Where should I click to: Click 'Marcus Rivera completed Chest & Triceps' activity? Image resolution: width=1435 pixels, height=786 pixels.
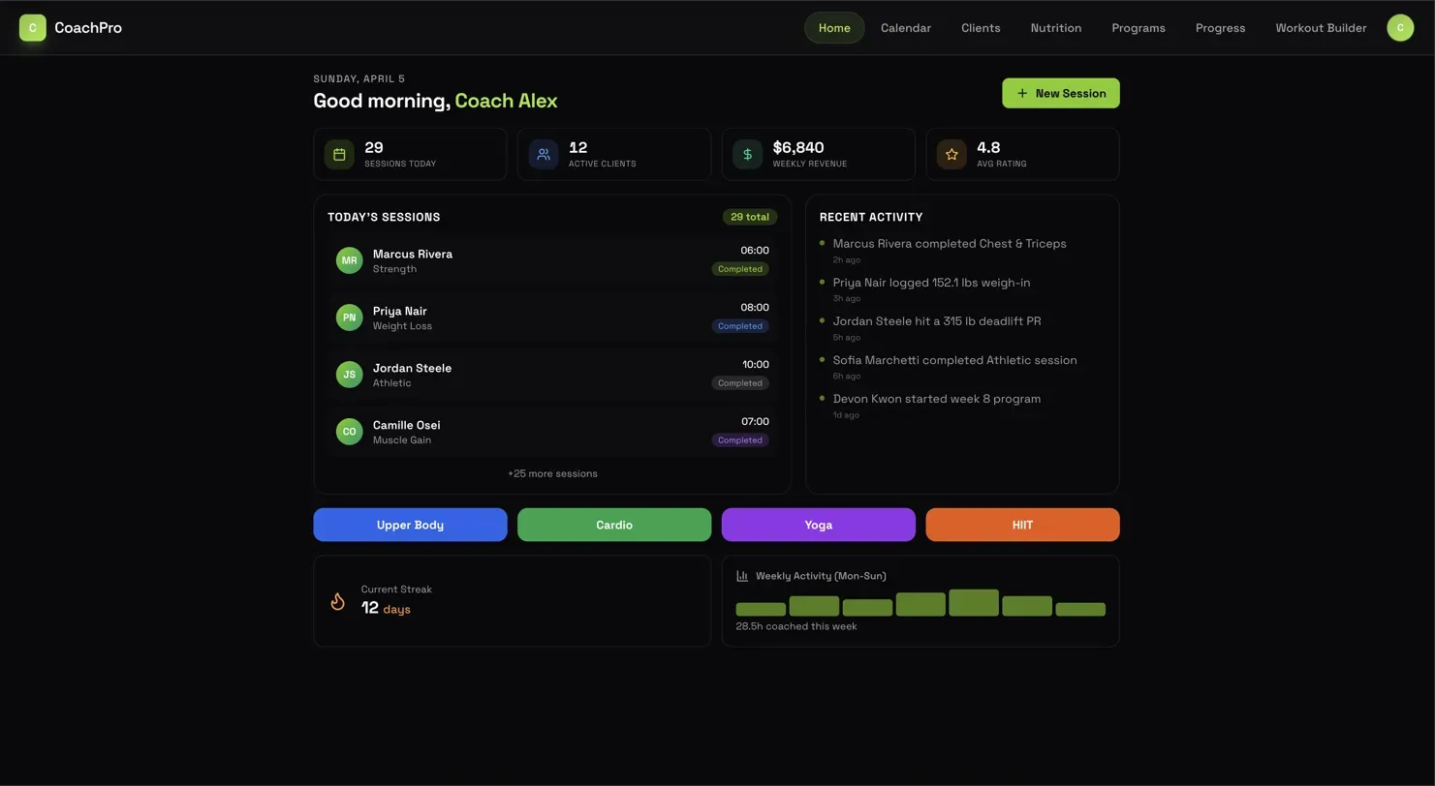pyautogui.click(x=950, y=244)
